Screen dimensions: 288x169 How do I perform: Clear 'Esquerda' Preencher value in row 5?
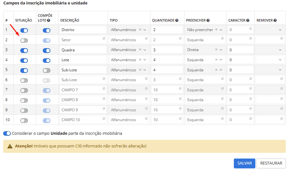pyautogui.click(x=216, y=70)
